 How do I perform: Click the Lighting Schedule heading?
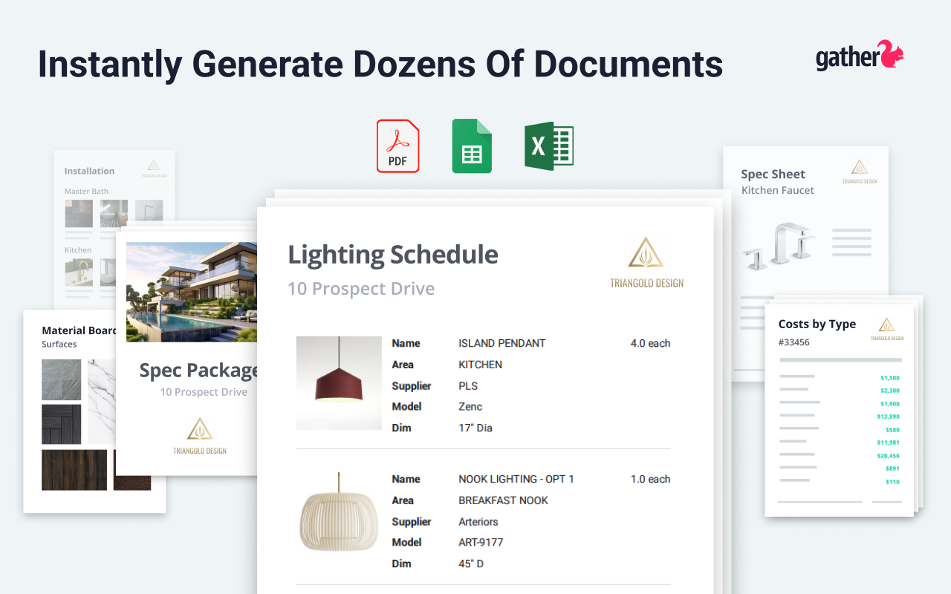pyautogui.click(x=392, y=255)
